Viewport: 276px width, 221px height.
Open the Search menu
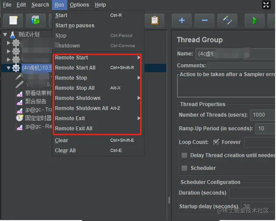pos(40,5)
